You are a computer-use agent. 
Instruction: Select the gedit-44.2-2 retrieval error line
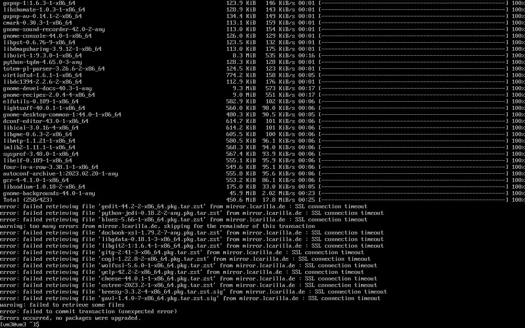184,206
